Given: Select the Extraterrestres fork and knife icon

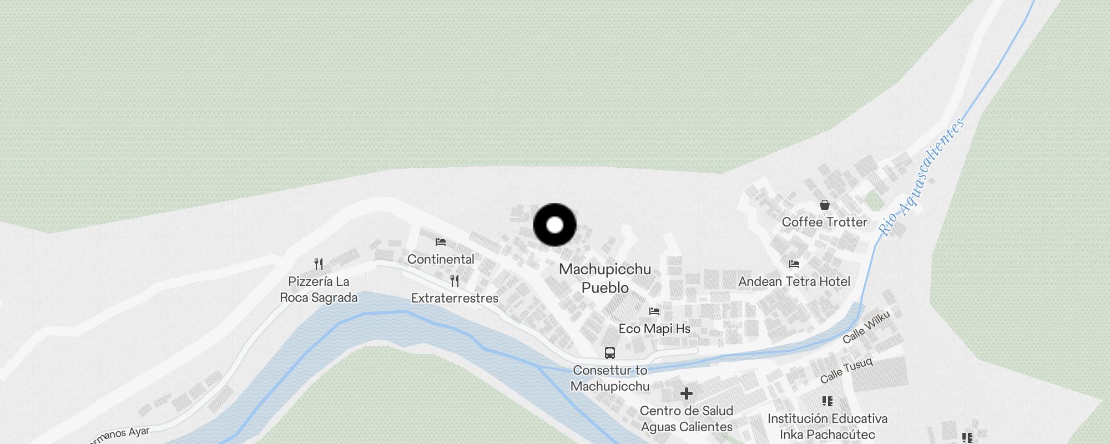Looking at the screenshot, I should (455, 280).
